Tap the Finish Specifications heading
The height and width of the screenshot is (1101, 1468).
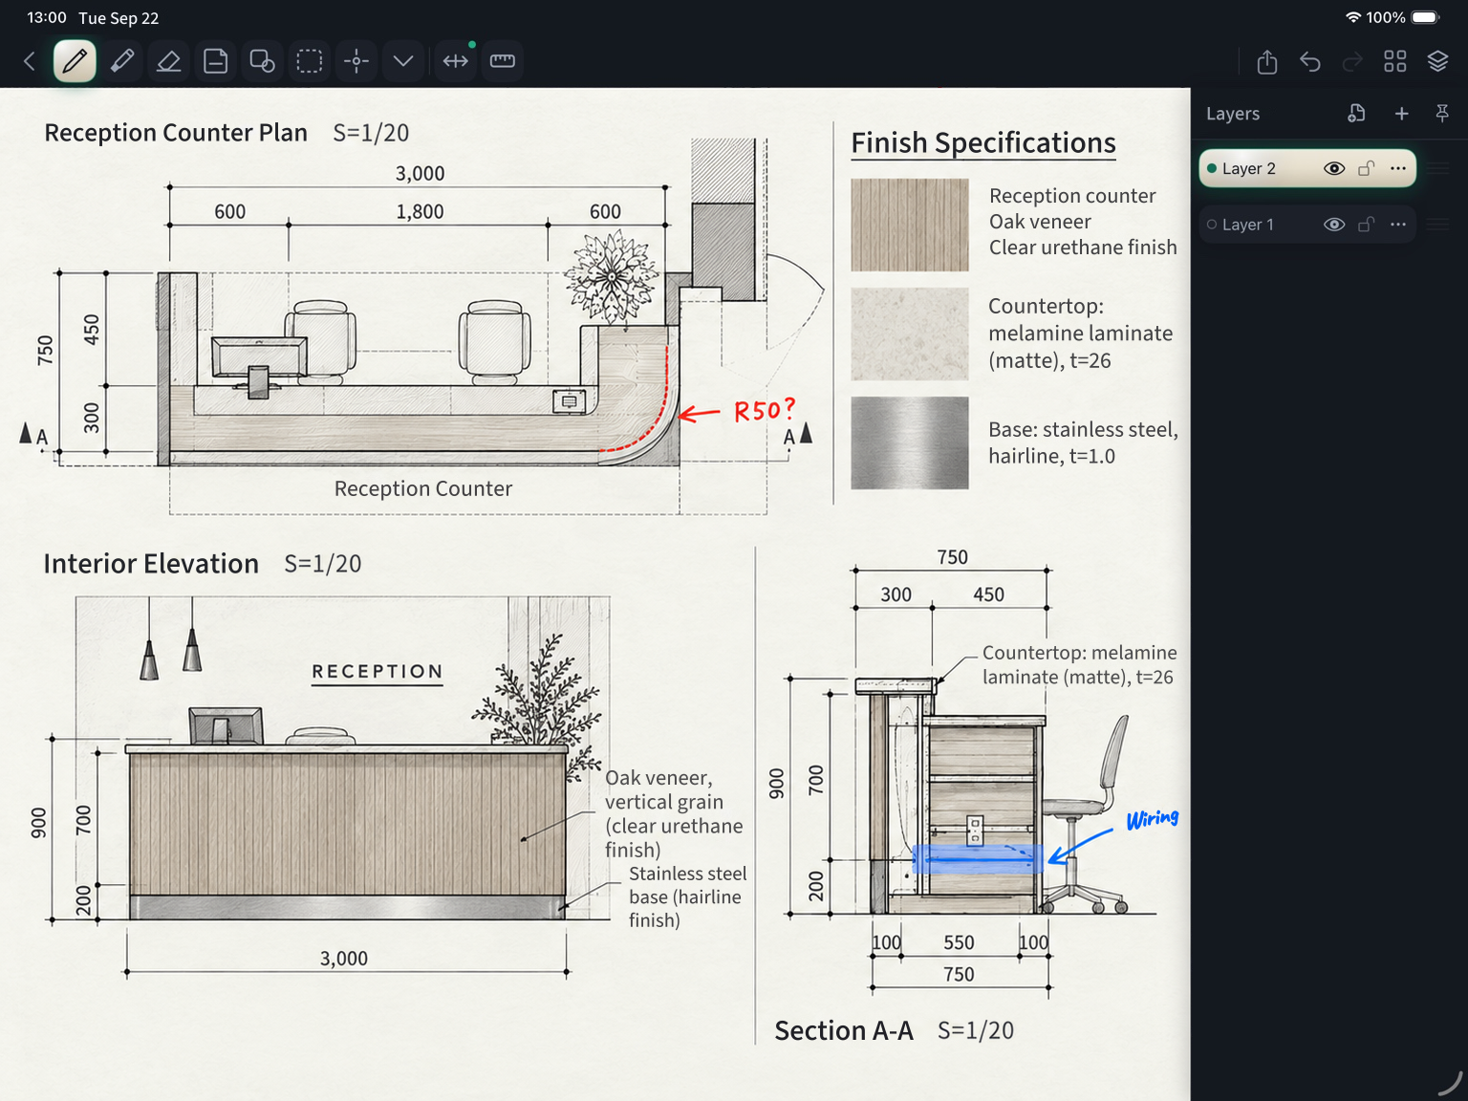(983, 143)
